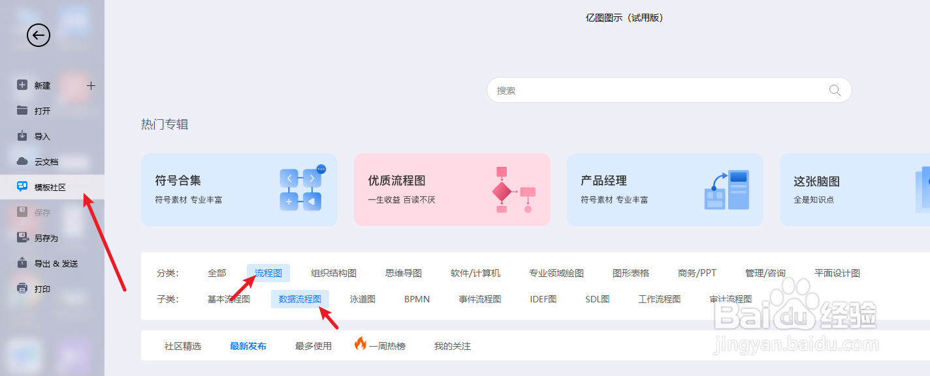Select the 思维导图 category
This screenshot has height=376, width=930.
(404, 273)
